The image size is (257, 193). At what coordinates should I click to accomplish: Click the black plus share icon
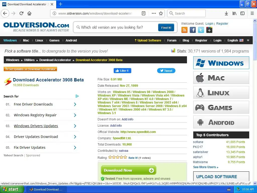pyautogui.click(x=209, y=30)
